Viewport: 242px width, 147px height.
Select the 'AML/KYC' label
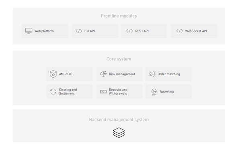(x=66, y=74)
